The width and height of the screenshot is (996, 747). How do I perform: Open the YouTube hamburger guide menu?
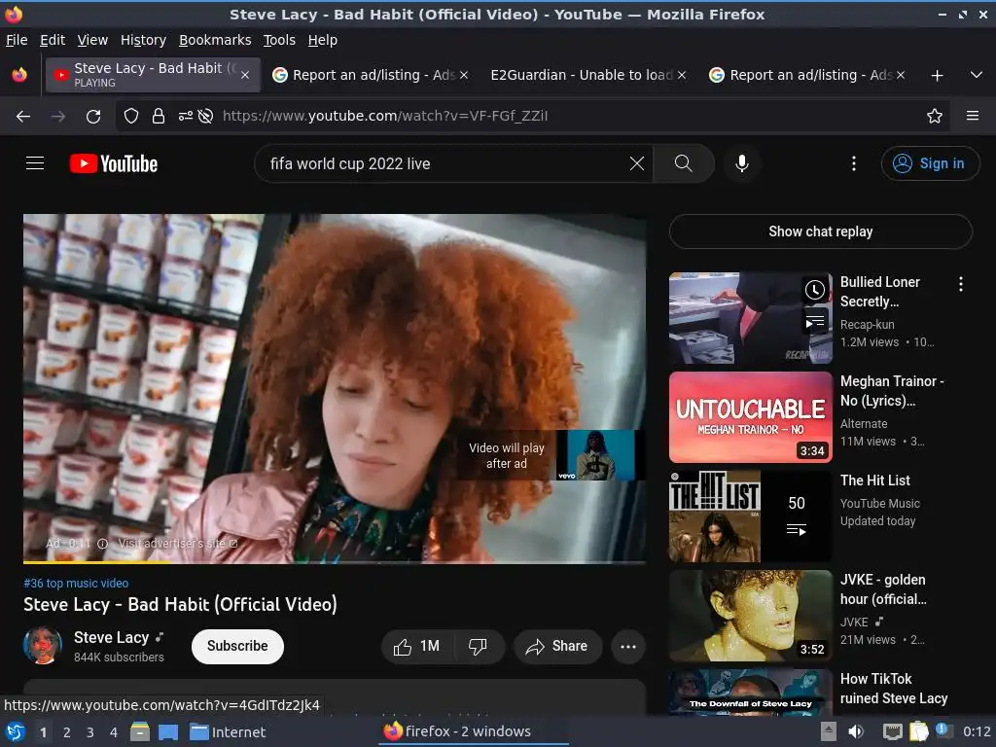point(35,163)
